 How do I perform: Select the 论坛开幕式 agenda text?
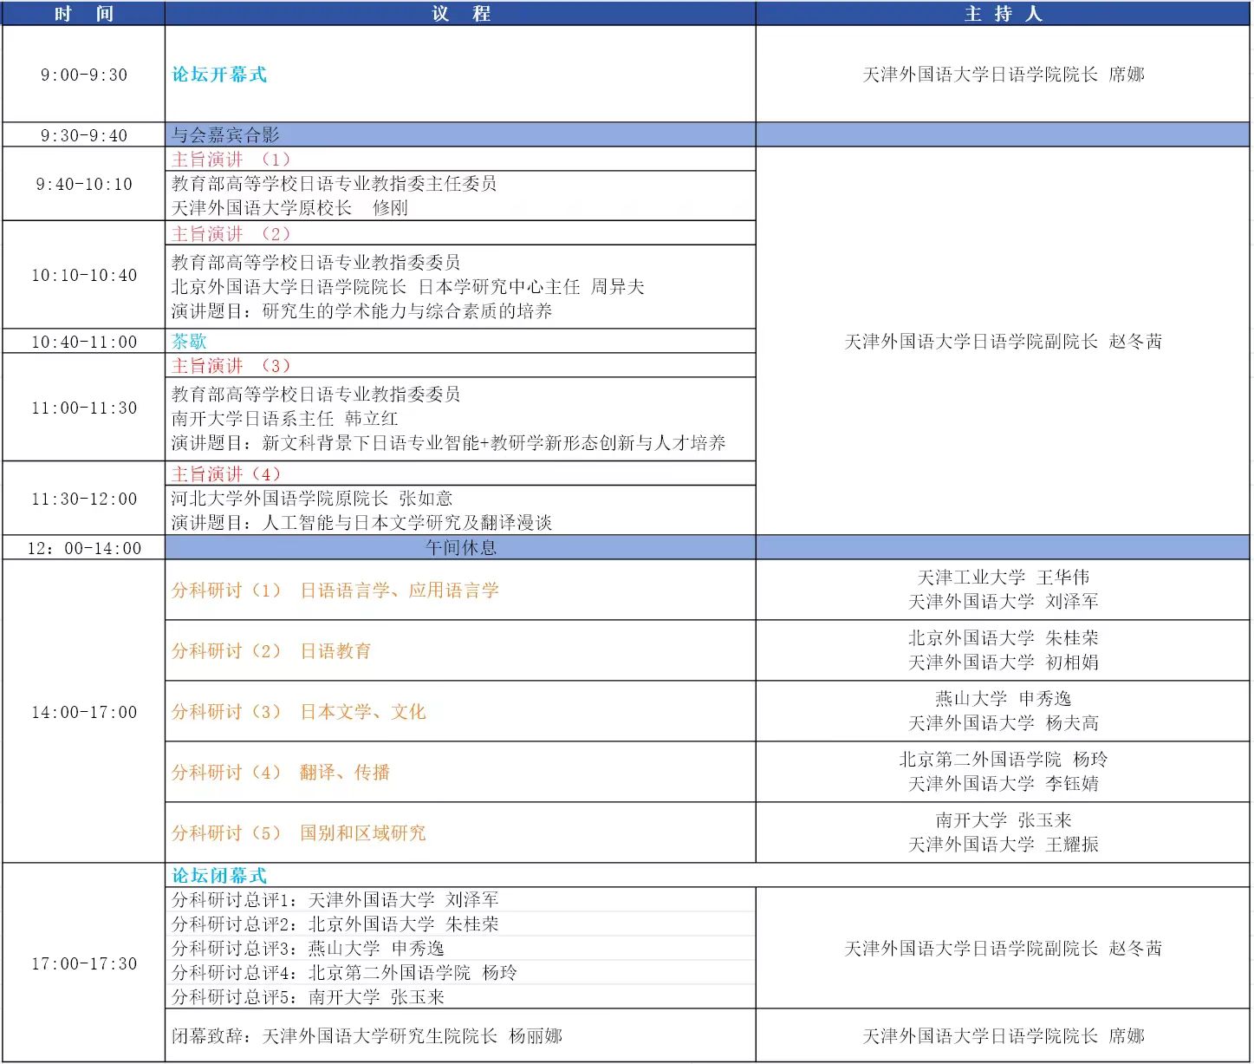(x=219, y=75)
